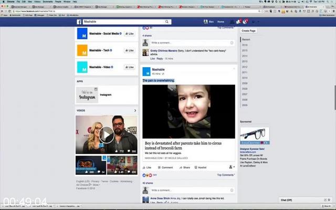View the 45 shares link
The image size is (336, 210).
[148, 183]
